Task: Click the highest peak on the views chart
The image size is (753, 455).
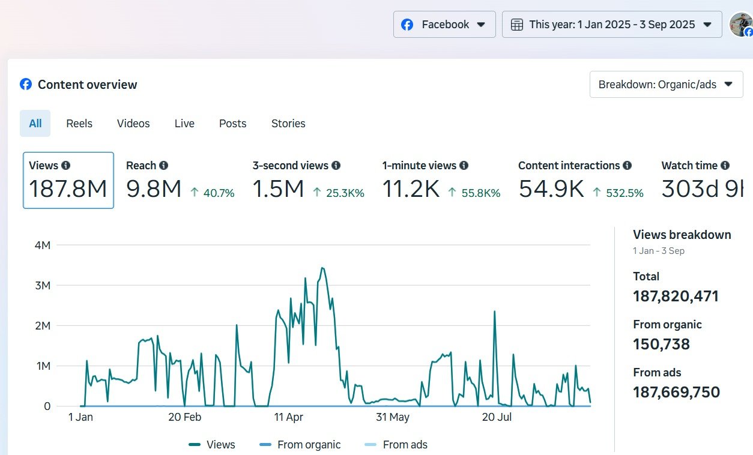Action: tap(322, 268)
